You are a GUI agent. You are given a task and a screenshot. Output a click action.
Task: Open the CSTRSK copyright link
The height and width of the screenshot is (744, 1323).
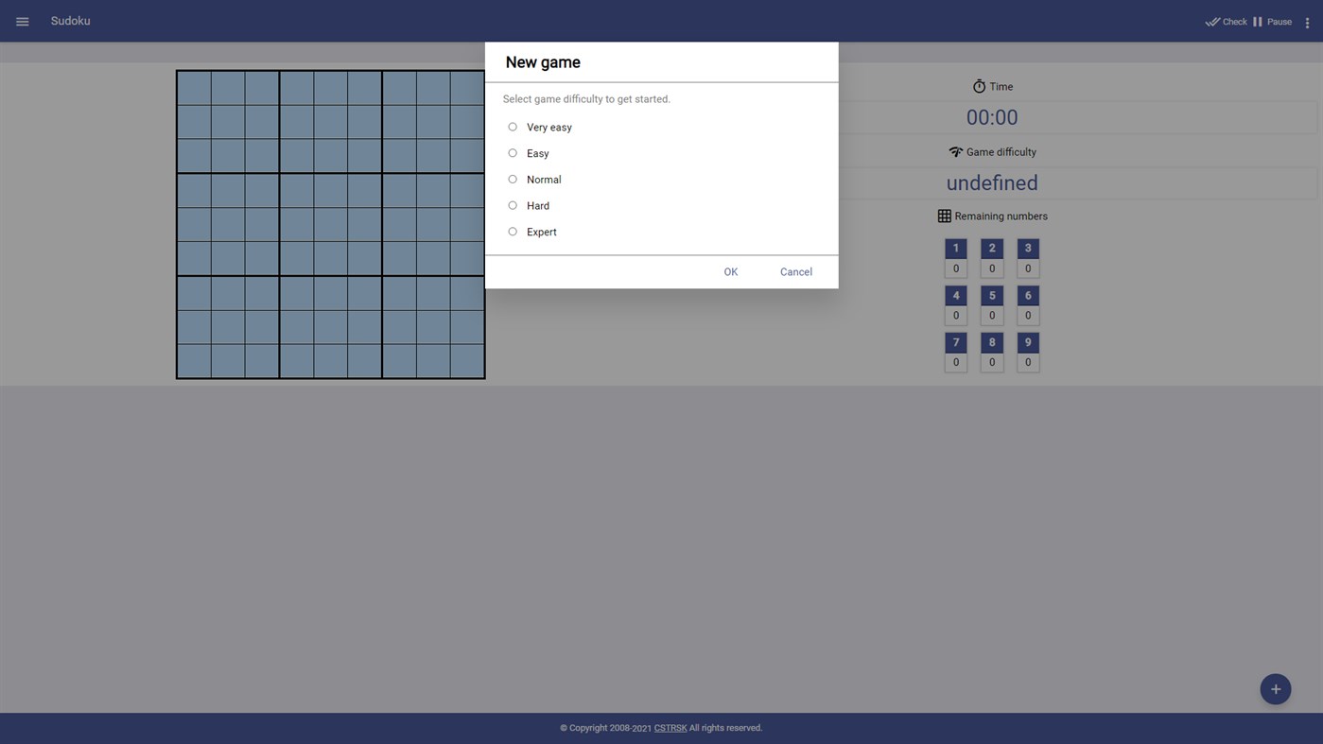point(670,728)
